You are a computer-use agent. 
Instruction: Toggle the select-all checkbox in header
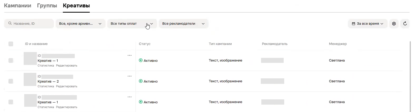(11, 44)
